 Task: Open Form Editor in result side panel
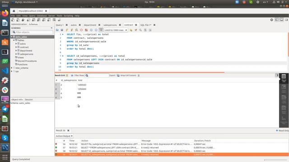[284, 88]
